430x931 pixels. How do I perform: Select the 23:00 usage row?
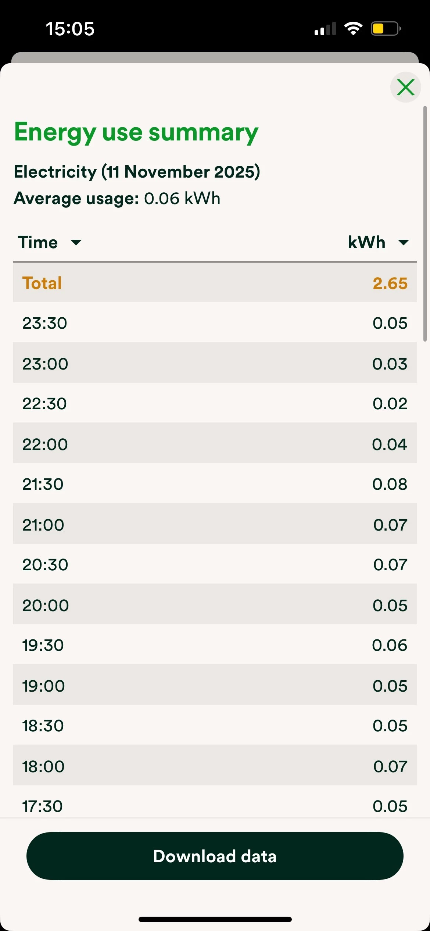[x=215, y=363]
